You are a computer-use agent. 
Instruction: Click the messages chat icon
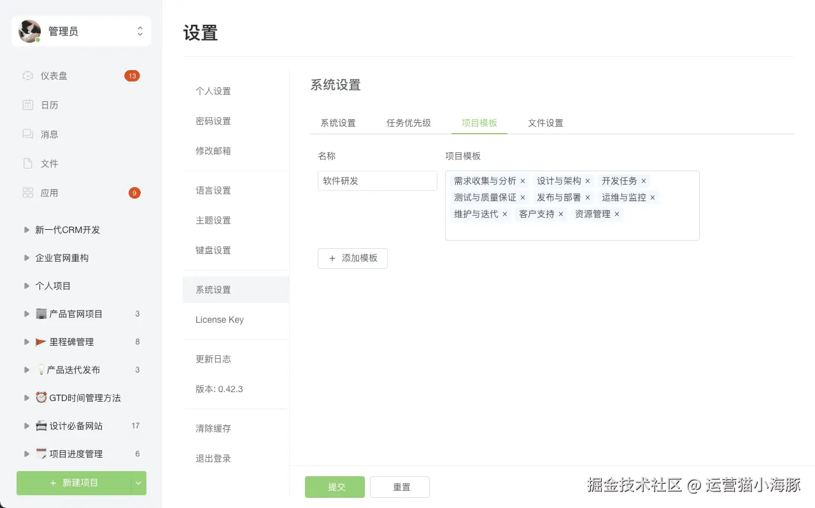(x=27, y=134)
